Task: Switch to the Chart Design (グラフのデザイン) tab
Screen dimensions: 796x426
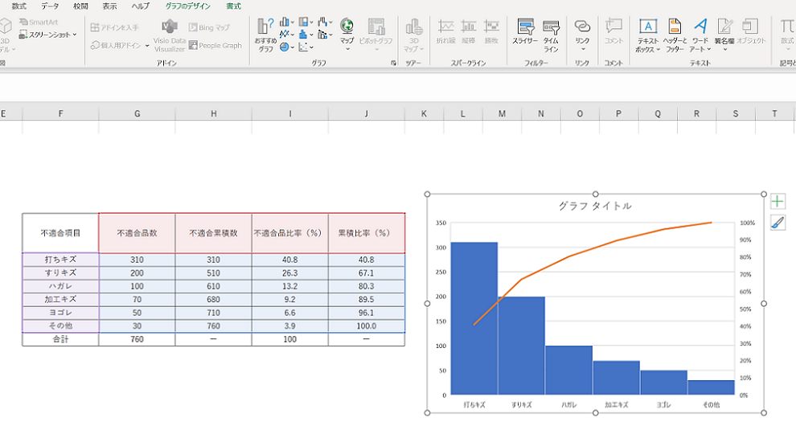Action: [x=188, y=6]
